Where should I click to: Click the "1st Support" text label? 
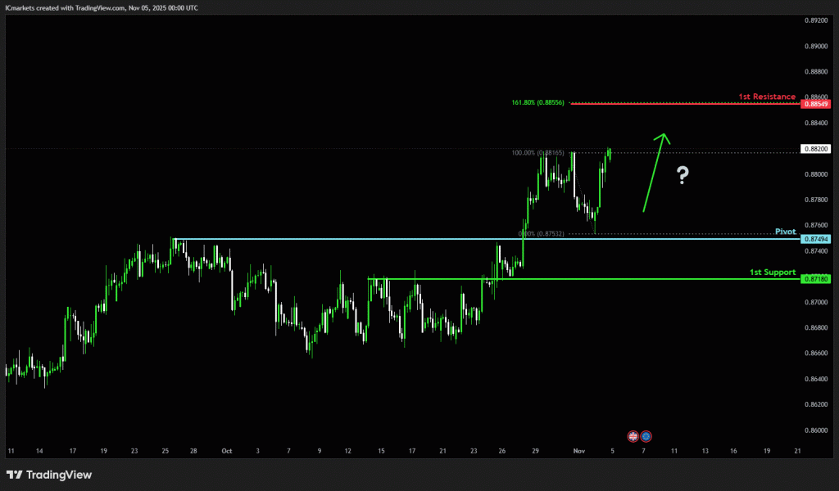coord(772,272)
